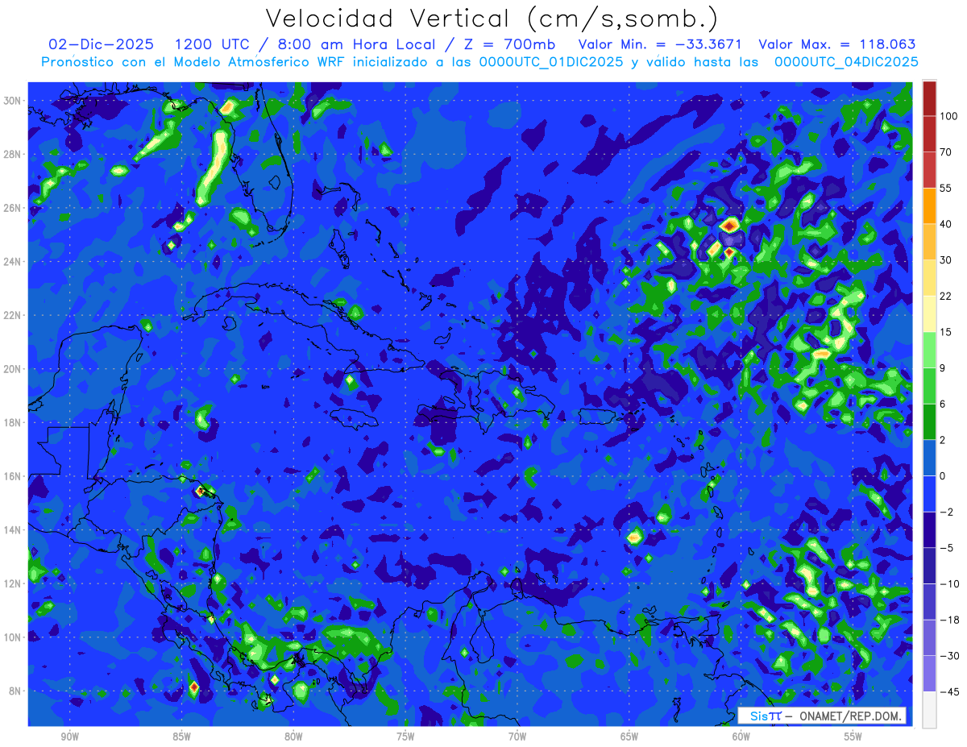Screen dimensions: 967x747
Task: Click 'Valor Max. = 118.063' text
Action: 836,44
